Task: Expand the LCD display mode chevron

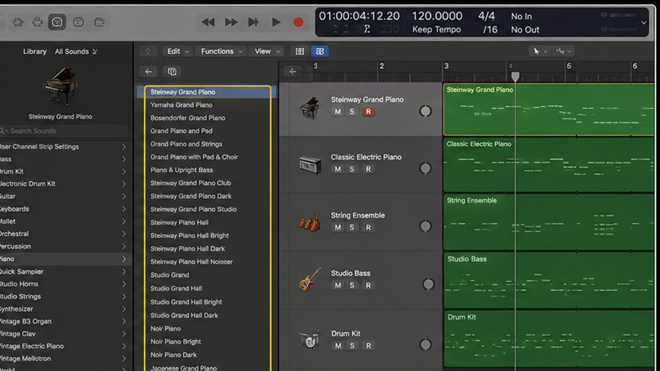Action: (643, 23)
